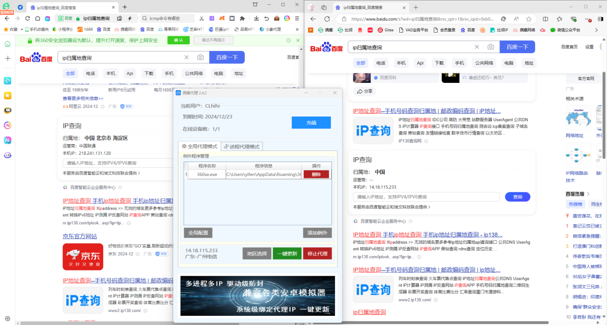Click the green 一键更新 button
Viewport: 607px width, 325px height.
coord(287,253)
